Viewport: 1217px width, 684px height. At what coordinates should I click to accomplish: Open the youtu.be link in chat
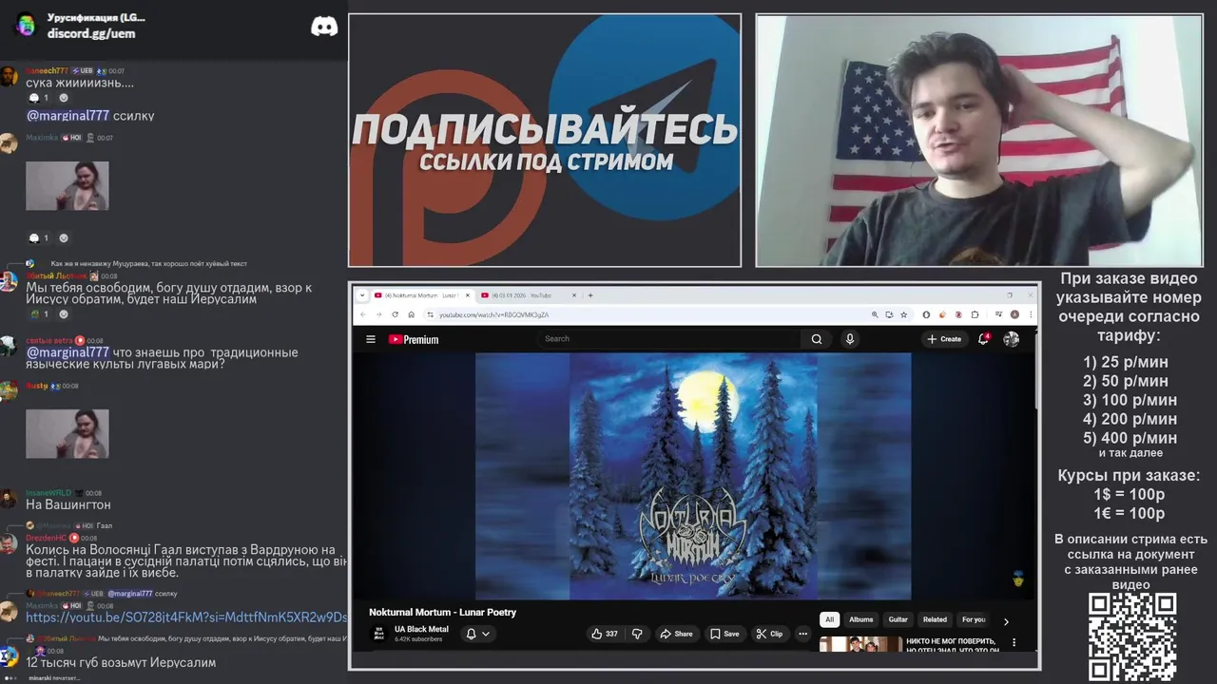(186, 617)
